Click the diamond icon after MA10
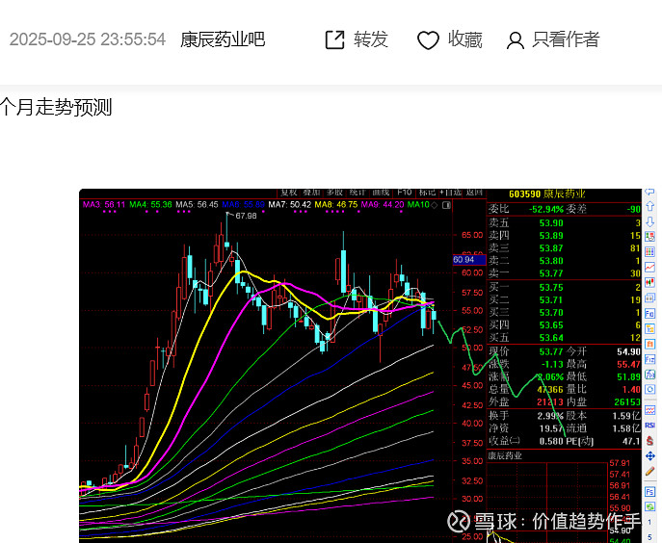The height and width of the screenshot is (543, 662). coord(434,205)
